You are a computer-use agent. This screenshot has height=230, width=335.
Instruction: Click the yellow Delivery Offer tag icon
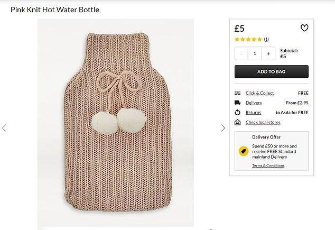tap(244, 151)
